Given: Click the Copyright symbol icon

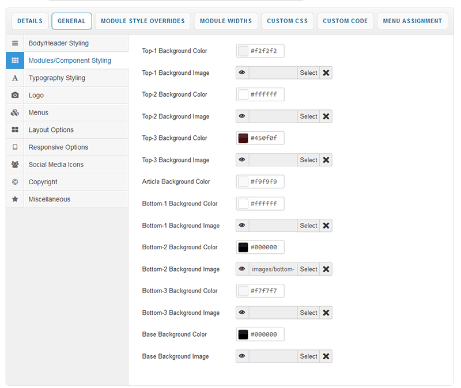Looking at the screenshot, I should tap(15, 182).
